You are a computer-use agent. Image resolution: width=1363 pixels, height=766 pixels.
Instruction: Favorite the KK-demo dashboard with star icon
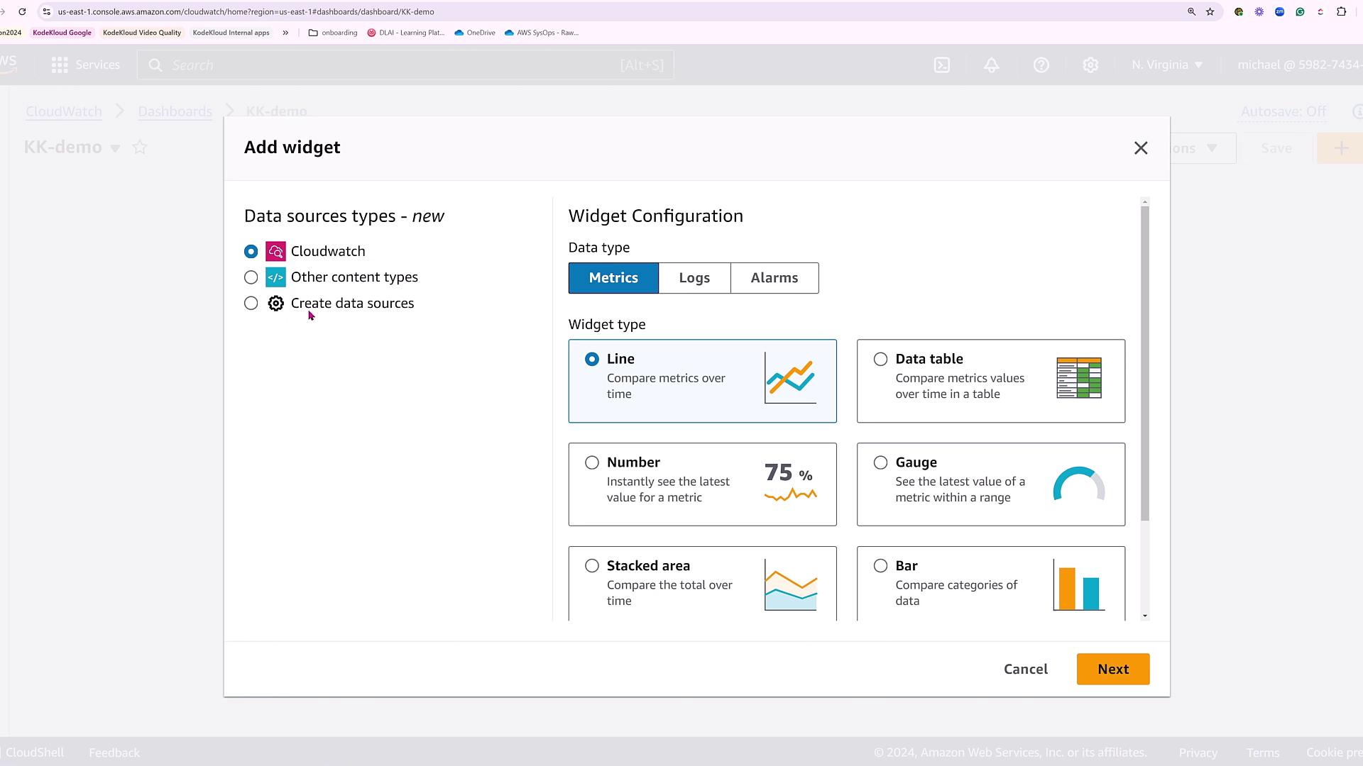coord(140,148)
